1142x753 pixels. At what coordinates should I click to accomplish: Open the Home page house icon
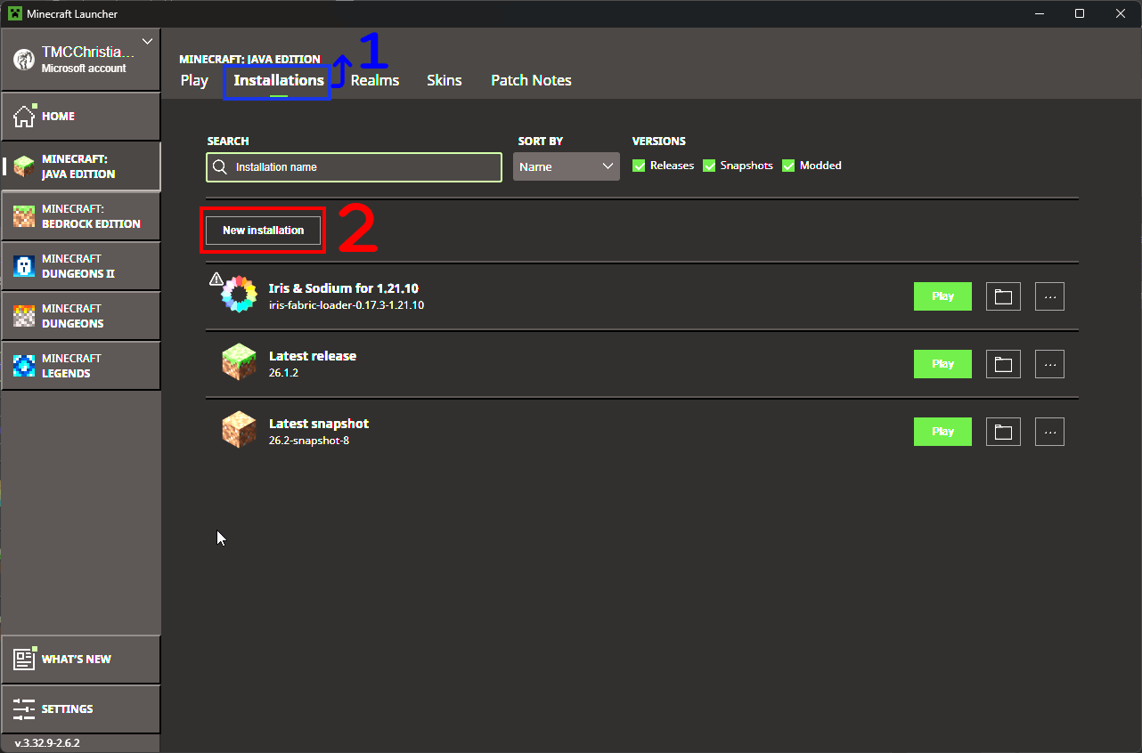click(24, 117)
